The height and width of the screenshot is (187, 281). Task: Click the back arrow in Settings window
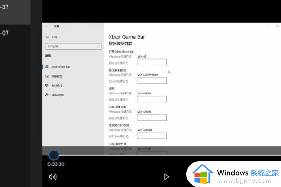point(46,26)
